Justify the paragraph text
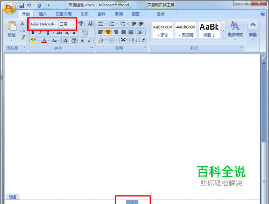This screenshot has height=204, width=269. (x=124, y=32)
